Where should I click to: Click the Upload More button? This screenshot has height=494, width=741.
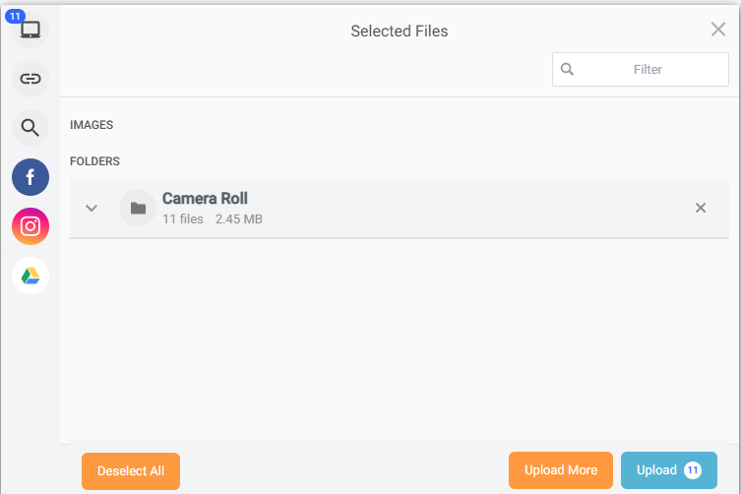pos(561,470)
